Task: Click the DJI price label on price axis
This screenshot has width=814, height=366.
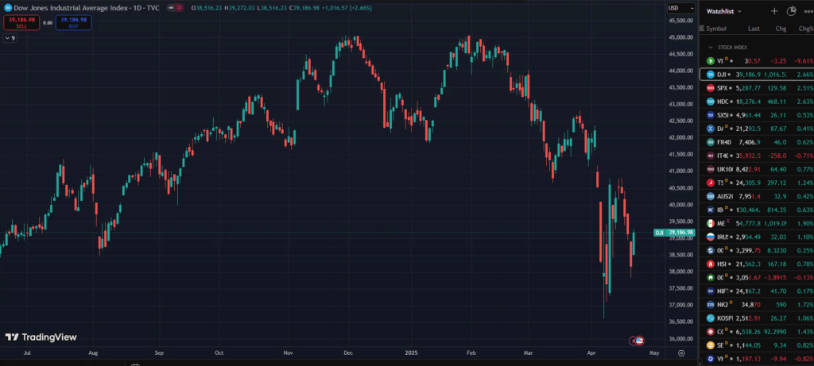Action: [674, 233]
